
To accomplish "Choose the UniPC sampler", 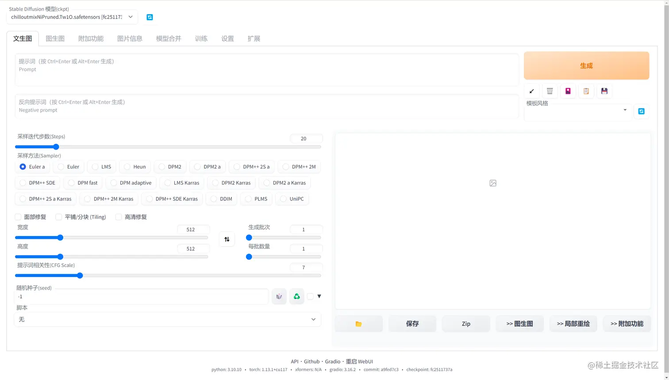I will (292, 199).
